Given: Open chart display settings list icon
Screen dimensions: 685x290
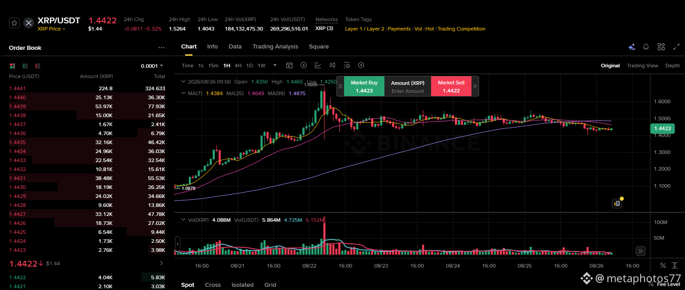Looking at the screenshot, I should point(347,66).
